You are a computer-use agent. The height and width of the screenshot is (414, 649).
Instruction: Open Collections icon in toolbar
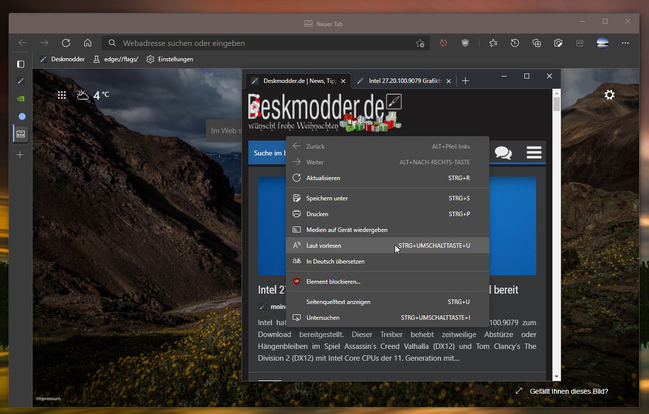click(537, 43)
